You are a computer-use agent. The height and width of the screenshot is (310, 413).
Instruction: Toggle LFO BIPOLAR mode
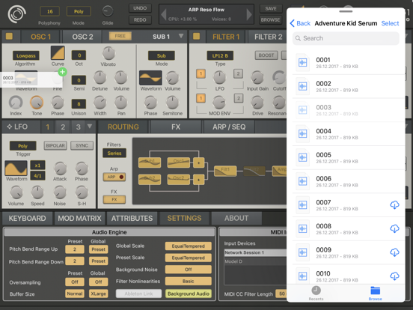(55, 145)
